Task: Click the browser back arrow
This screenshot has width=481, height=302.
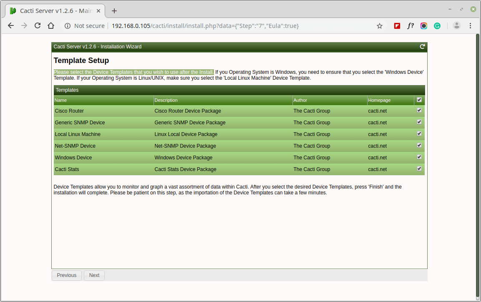Action: tap(11, 26)
